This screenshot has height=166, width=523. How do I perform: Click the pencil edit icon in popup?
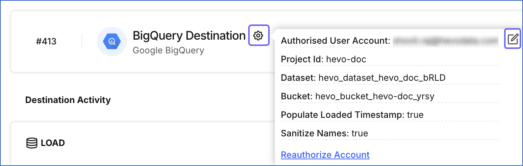pyautogui.click(x=513, y=39)
